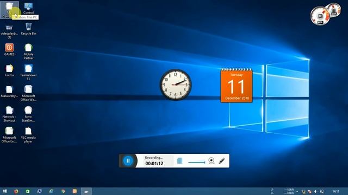Click the volume speaker tray icon
This screenshot has height=195, width=348.
tap(315, 191)
